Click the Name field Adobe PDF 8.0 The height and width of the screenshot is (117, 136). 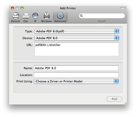click(x=76, y=68)
